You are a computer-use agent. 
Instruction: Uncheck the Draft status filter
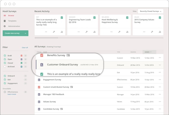pos(5,56)
